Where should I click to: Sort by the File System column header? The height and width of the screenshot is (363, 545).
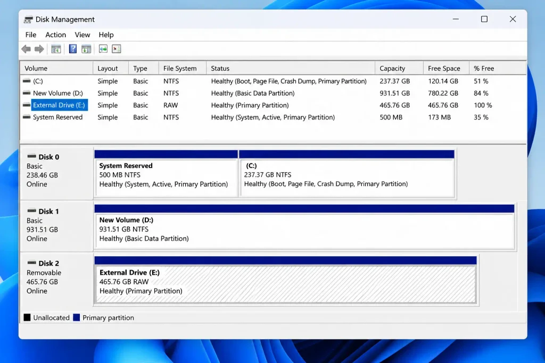(183, 69)
